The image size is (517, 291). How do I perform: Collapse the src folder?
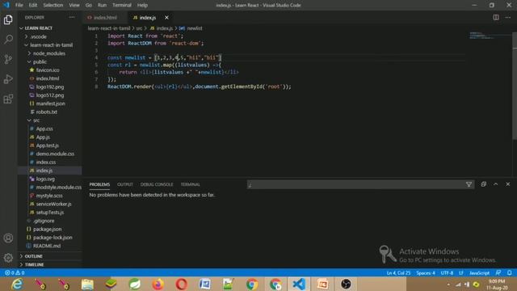pos(36,120)
